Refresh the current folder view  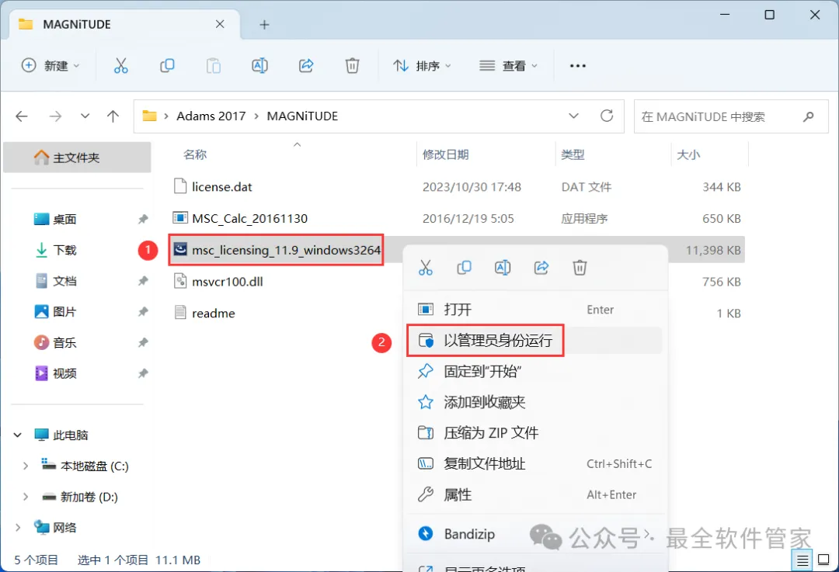tap(607, 116)
